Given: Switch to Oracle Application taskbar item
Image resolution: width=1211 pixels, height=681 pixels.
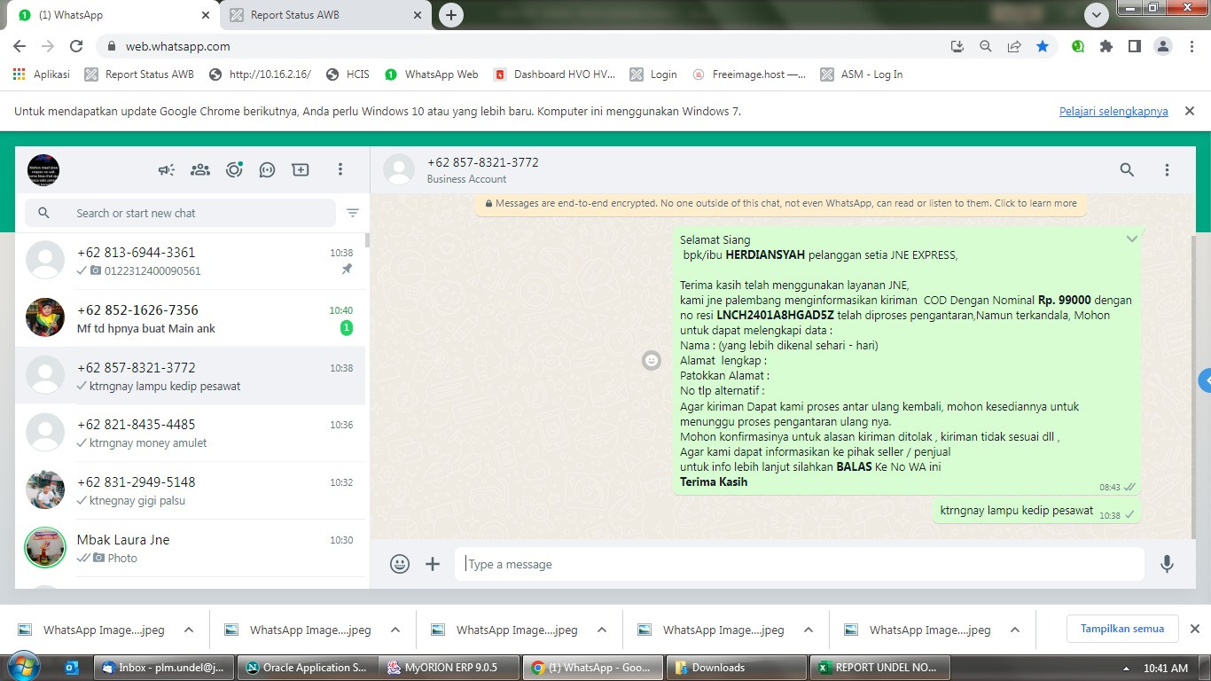Looking at the screenshot, I should click(307, 668).
